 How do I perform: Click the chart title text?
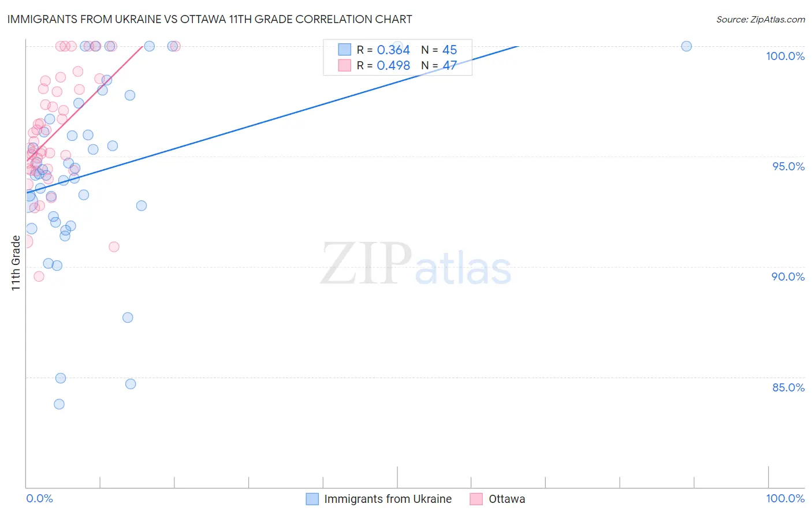tap(210, 19)
